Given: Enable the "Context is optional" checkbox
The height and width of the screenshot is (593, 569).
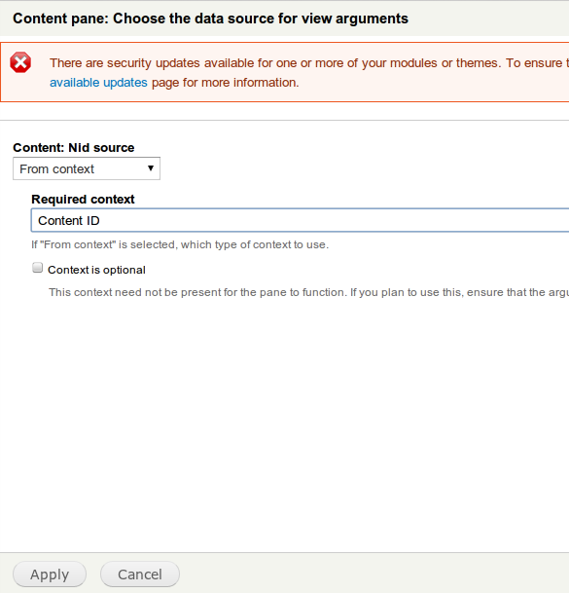Looking at the screenshot, I should coord(37,268).
